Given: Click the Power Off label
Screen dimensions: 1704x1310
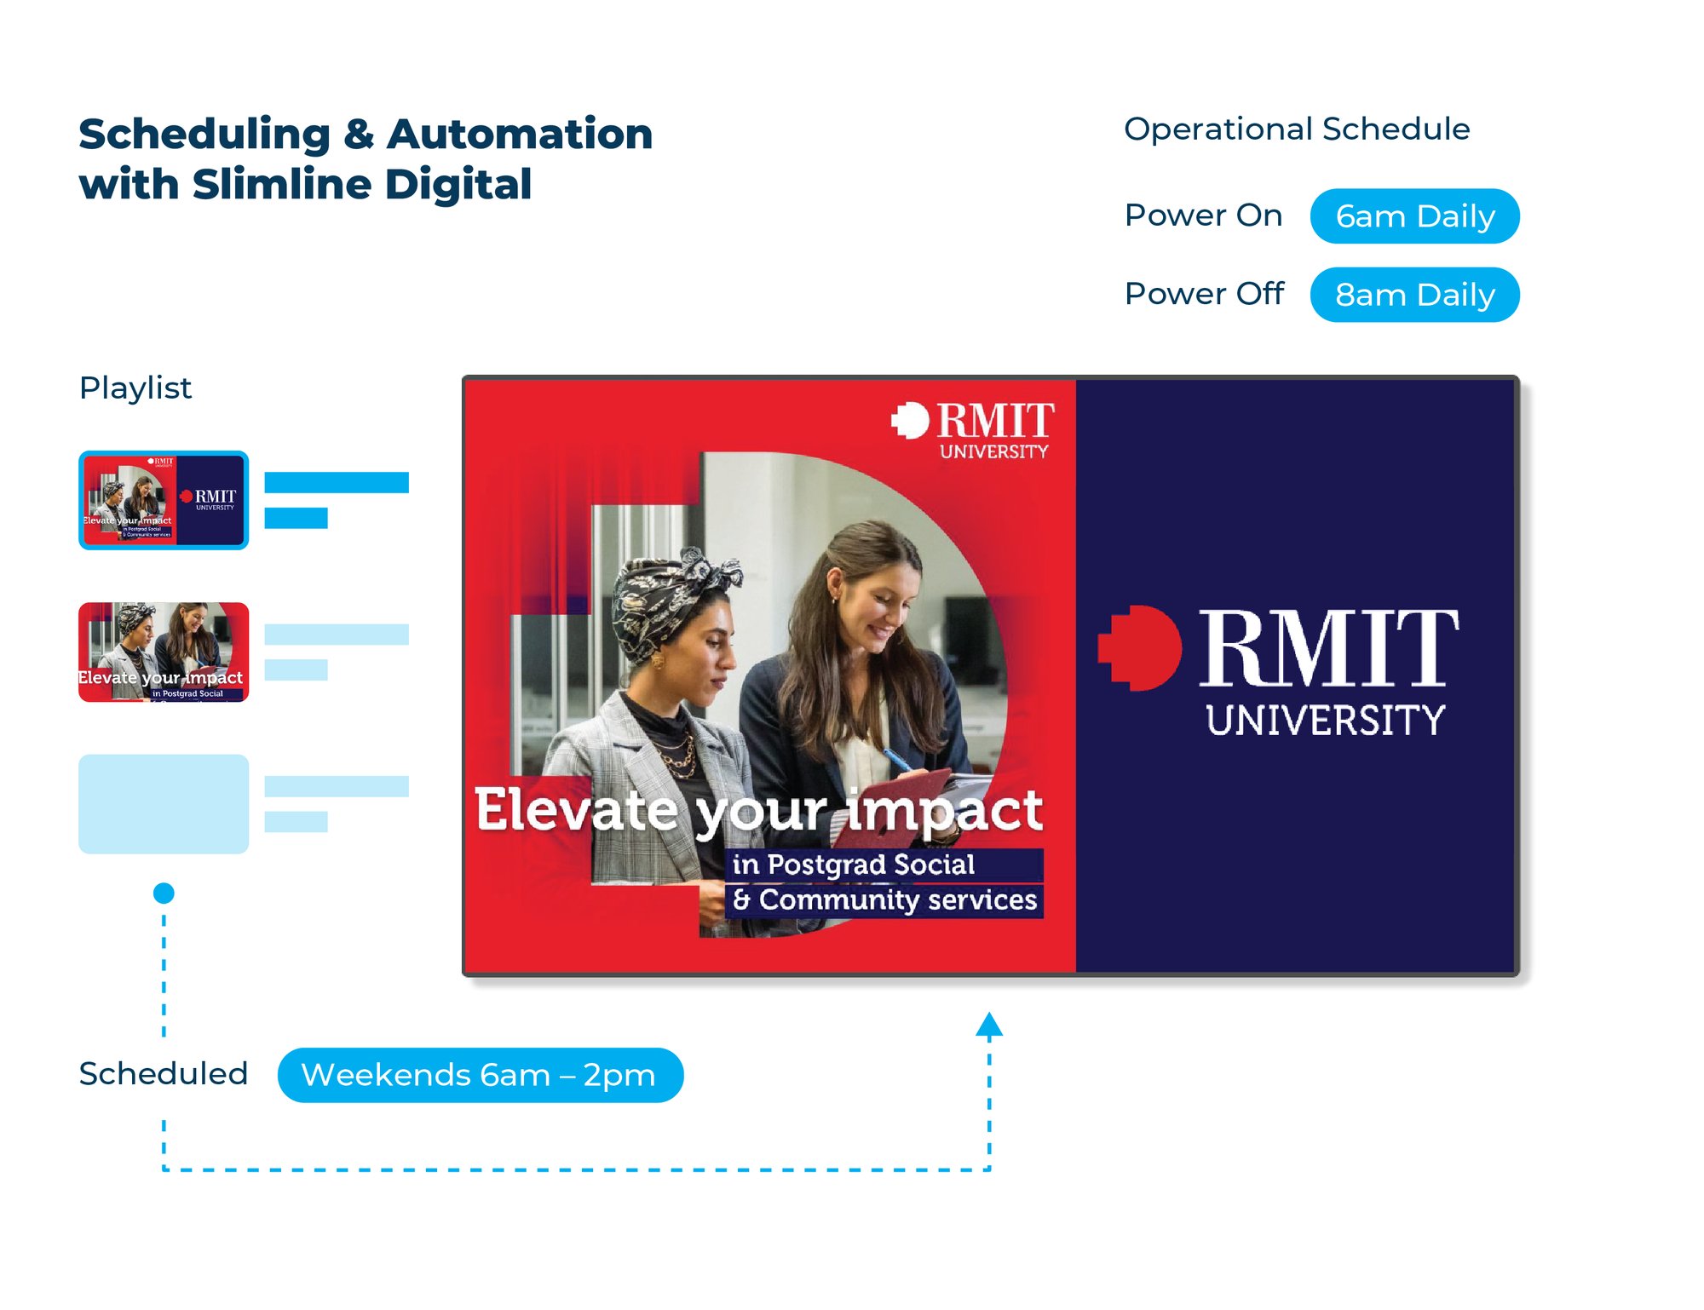Looking at the screenshot, I should (x=1203, y=294).
